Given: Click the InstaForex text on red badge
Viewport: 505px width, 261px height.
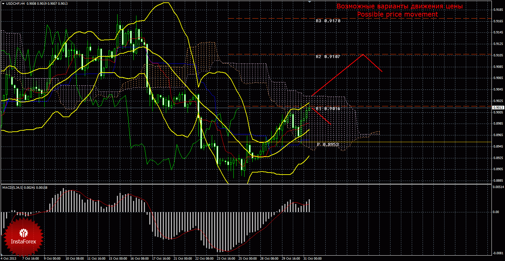Looking at the screenshot, I should [x=23, y=242].
